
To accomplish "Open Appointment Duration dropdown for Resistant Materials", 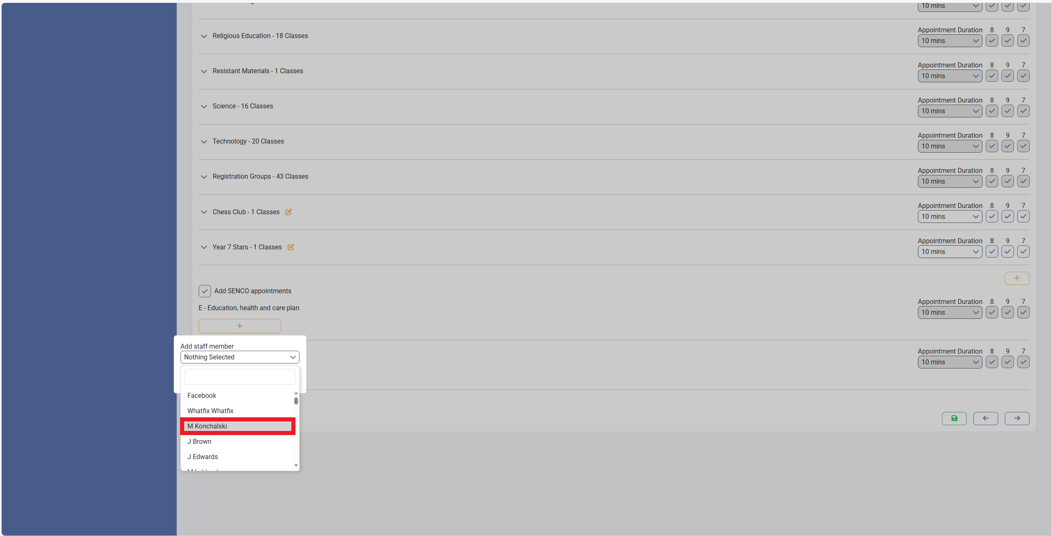I will coord(949,76).
